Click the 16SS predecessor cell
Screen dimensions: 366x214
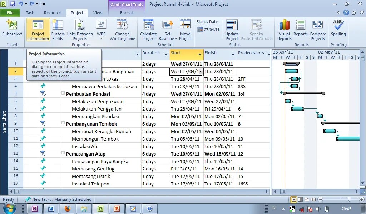coord(253,184)
